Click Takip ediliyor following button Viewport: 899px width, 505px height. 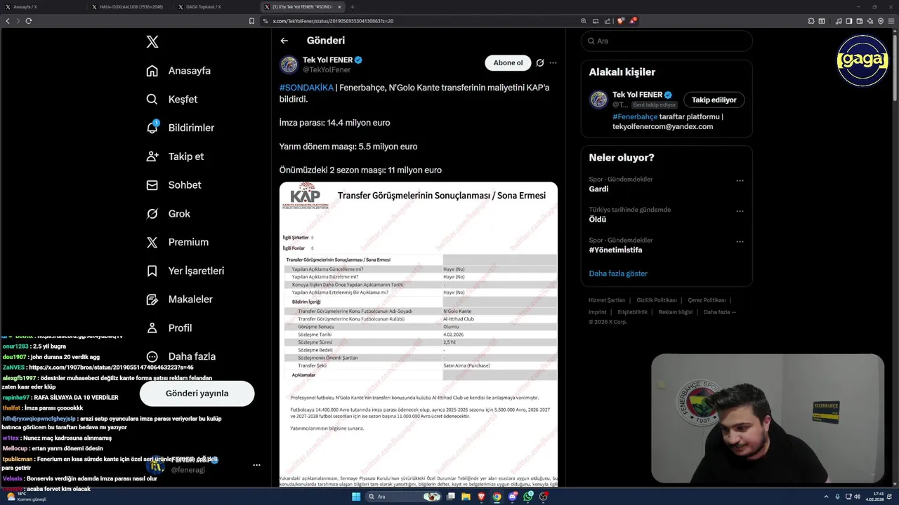pos(714,100)
